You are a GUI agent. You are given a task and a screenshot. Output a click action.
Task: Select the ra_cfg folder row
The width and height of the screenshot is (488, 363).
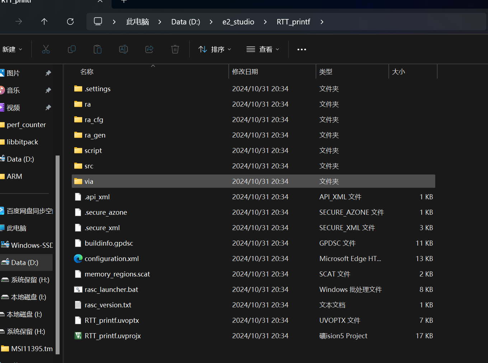(x=253, y=120)
